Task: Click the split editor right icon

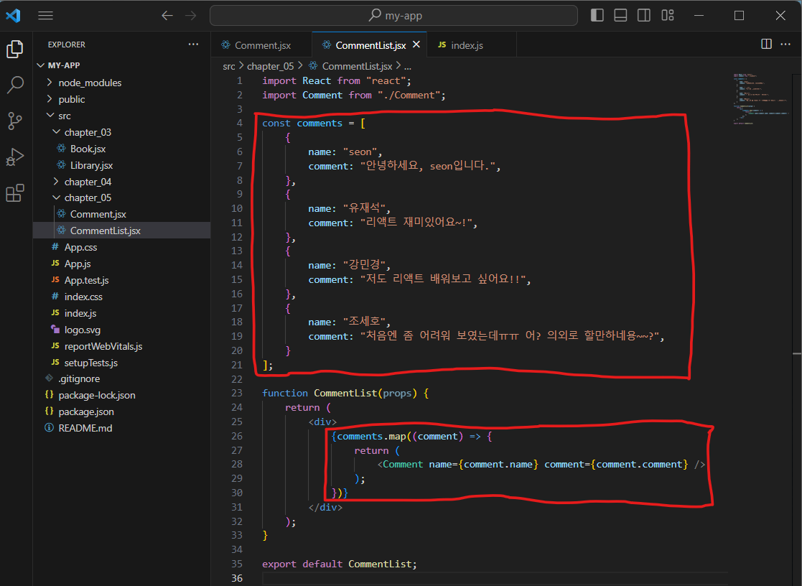Action: (766, 45)
